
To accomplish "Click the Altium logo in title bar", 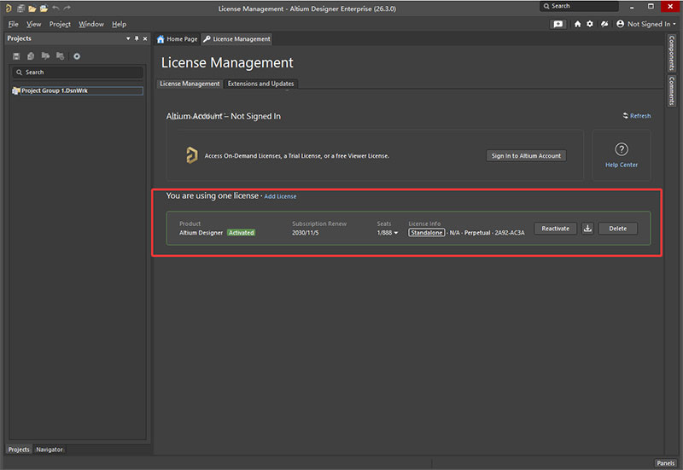I will (8, 9).
